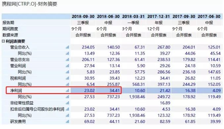Select the 2018-06-30 column header
Viewport: 224px width, 129px height.
[x=108, y=16]
